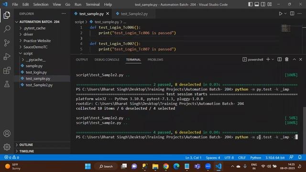The height and width of the screenshot is (172, 306).
Task: Split the terminal panel
Action: tap(279, 59)
